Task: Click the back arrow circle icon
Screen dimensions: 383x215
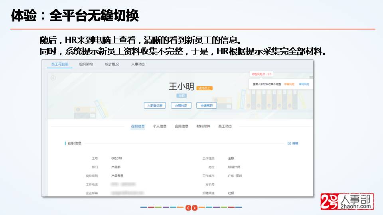Action: (x=53, y=78)
